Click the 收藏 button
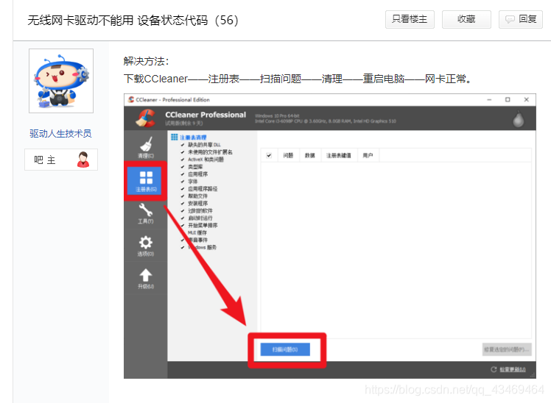 466,19
